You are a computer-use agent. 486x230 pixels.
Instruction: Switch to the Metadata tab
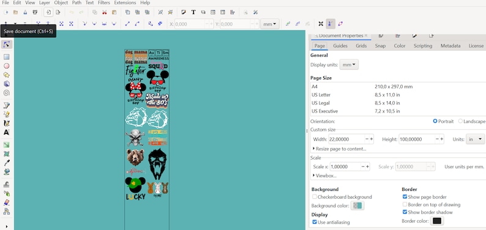click(x=450, y=46)
